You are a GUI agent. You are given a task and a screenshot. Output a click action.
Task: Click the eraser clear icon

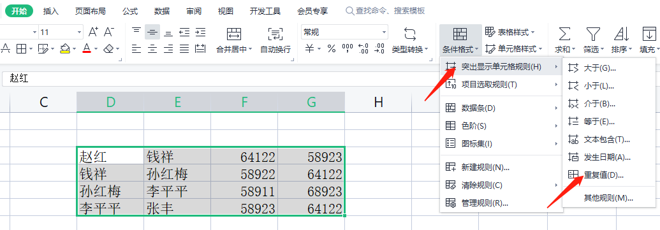tap(108, 49)
